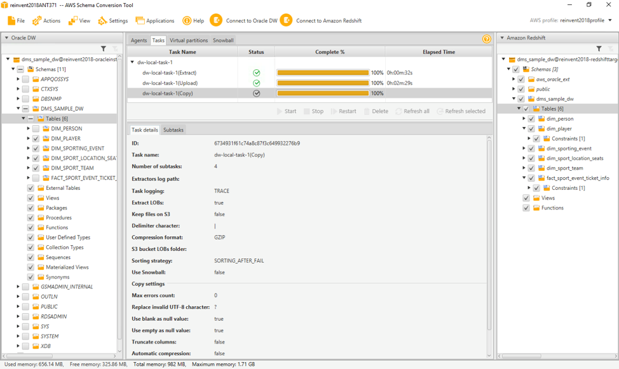Viewport: 619px width, 369px height.
Task: Click the orange Connect to Amazon Redshift icon
Action: point(286,20)
